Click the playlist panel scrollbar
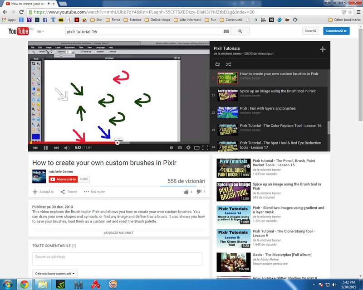 [x=329, y=128]
